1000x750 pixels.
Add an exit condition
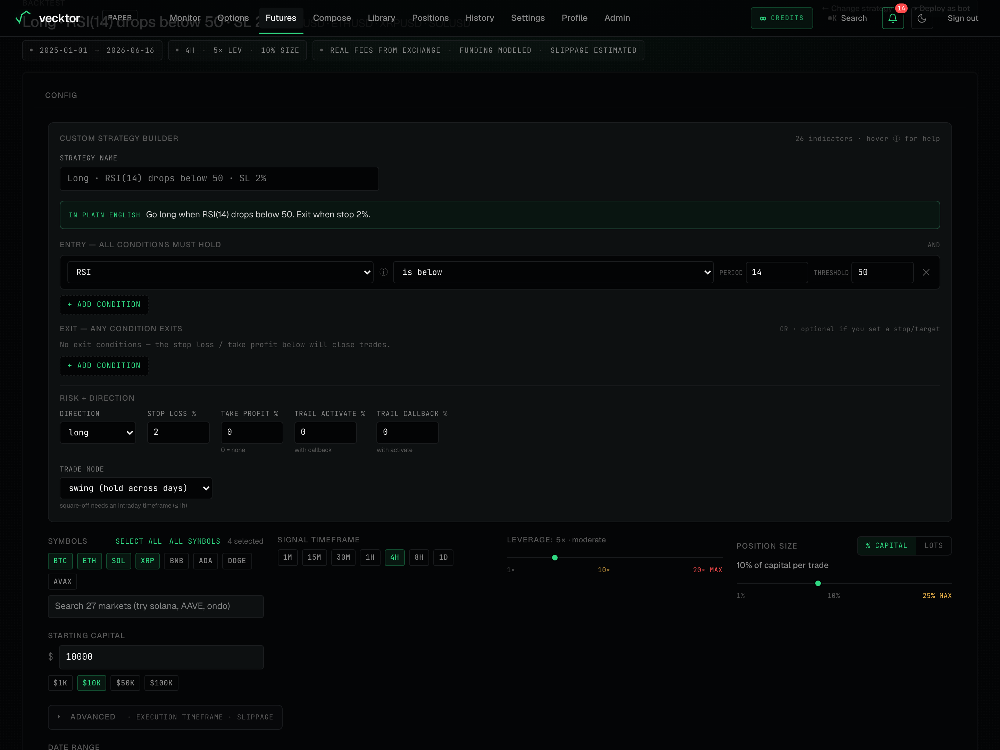(x=104, y=365)
